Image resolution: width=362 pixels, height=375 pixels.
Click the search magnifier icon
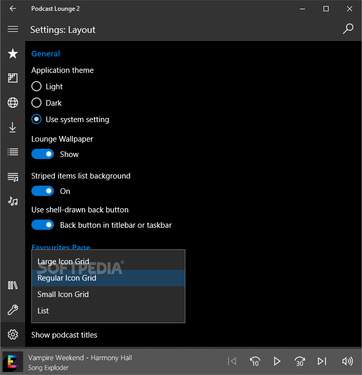tap(348, 29)
